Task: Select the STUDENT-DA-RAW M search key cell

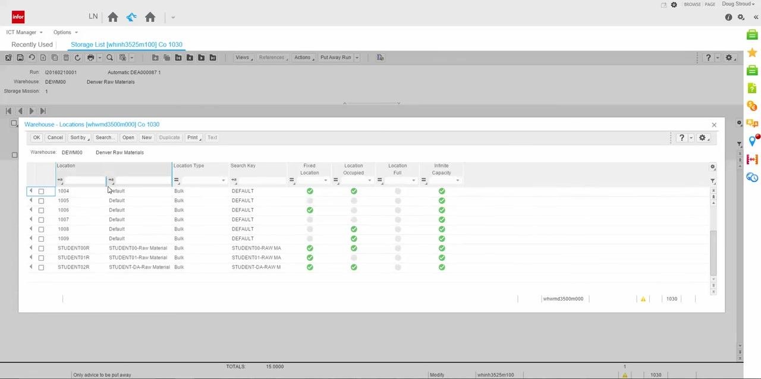Action: coord(256,267)
